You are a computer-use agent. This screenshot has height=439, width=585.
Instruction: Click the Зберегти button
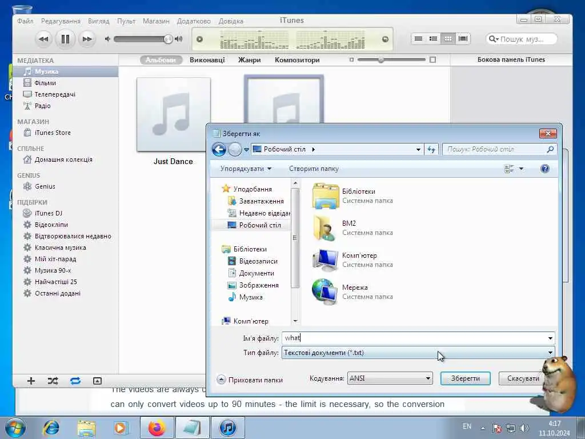coord(465,378)
